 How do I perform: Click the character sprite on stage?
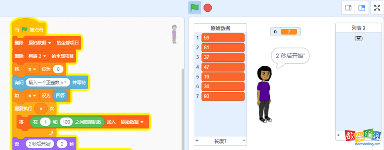coord(264,94)
